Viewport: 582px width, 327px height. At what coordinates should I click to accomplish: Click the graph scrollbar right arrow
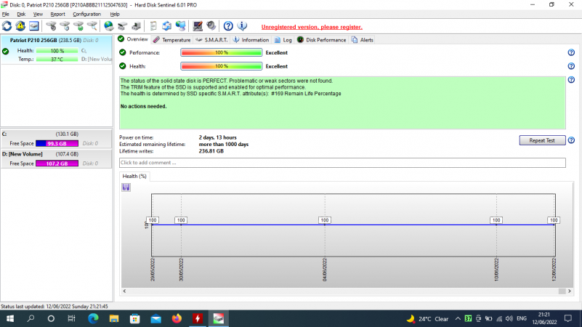pyautogui.click(x=570, y=291)
